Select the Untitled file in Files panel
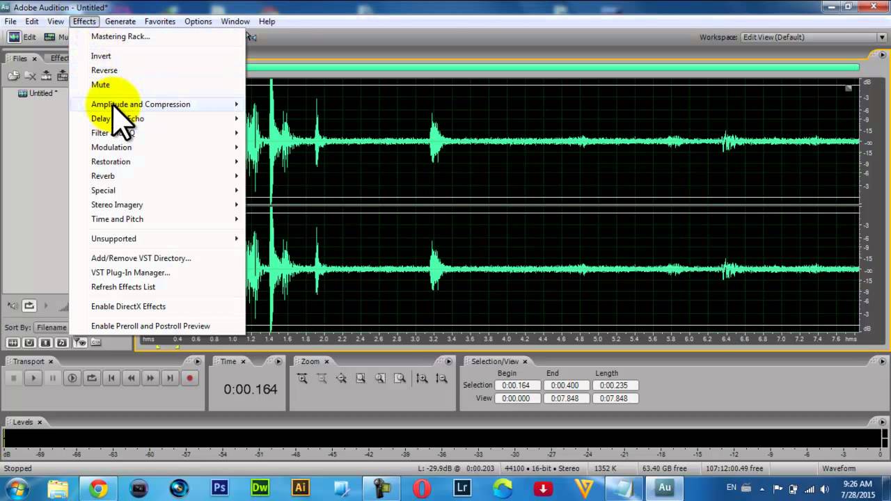Viewport: 891px width, 501px height. (x=38, y=93)
